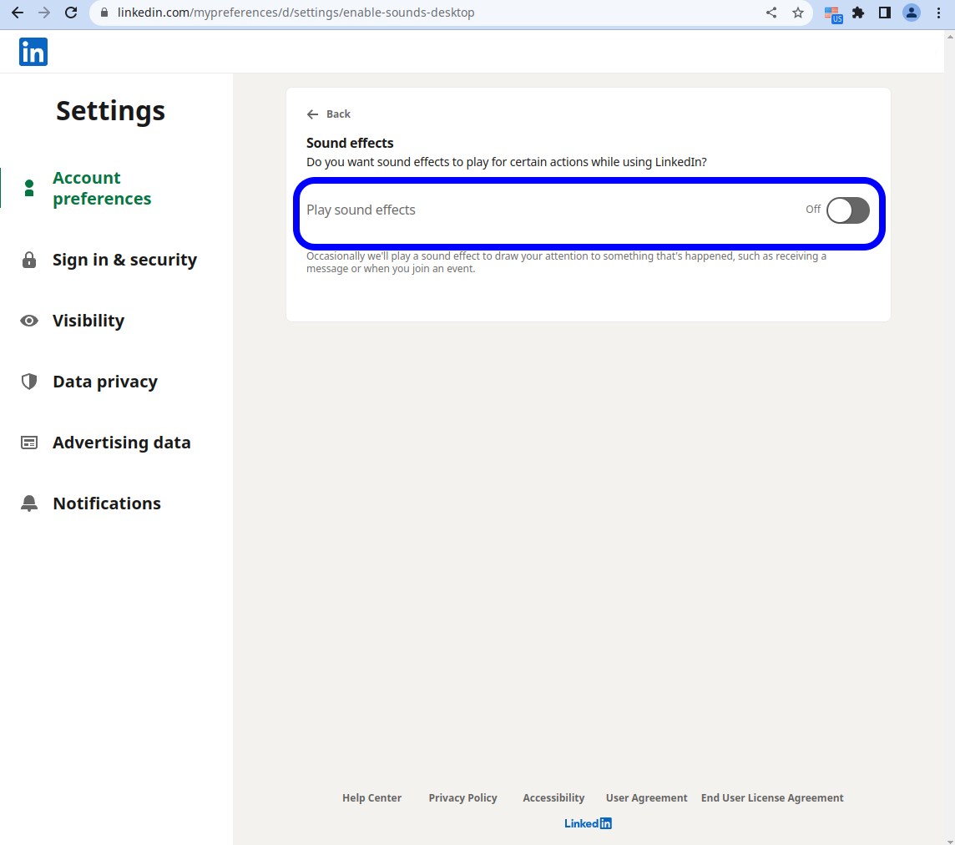955x845 pixels.
Task: Click the Advertising data newspaper icon
Action: 28,443
